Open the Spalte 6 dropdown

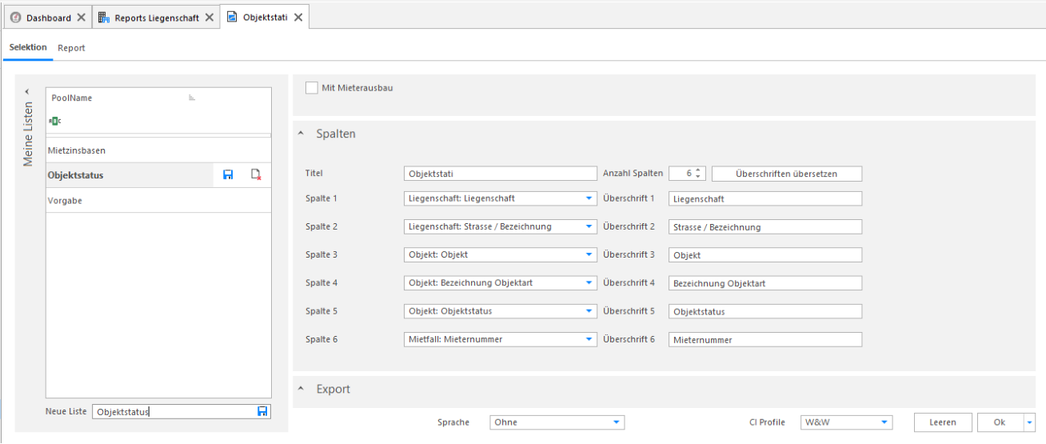[x=589, y=339]
